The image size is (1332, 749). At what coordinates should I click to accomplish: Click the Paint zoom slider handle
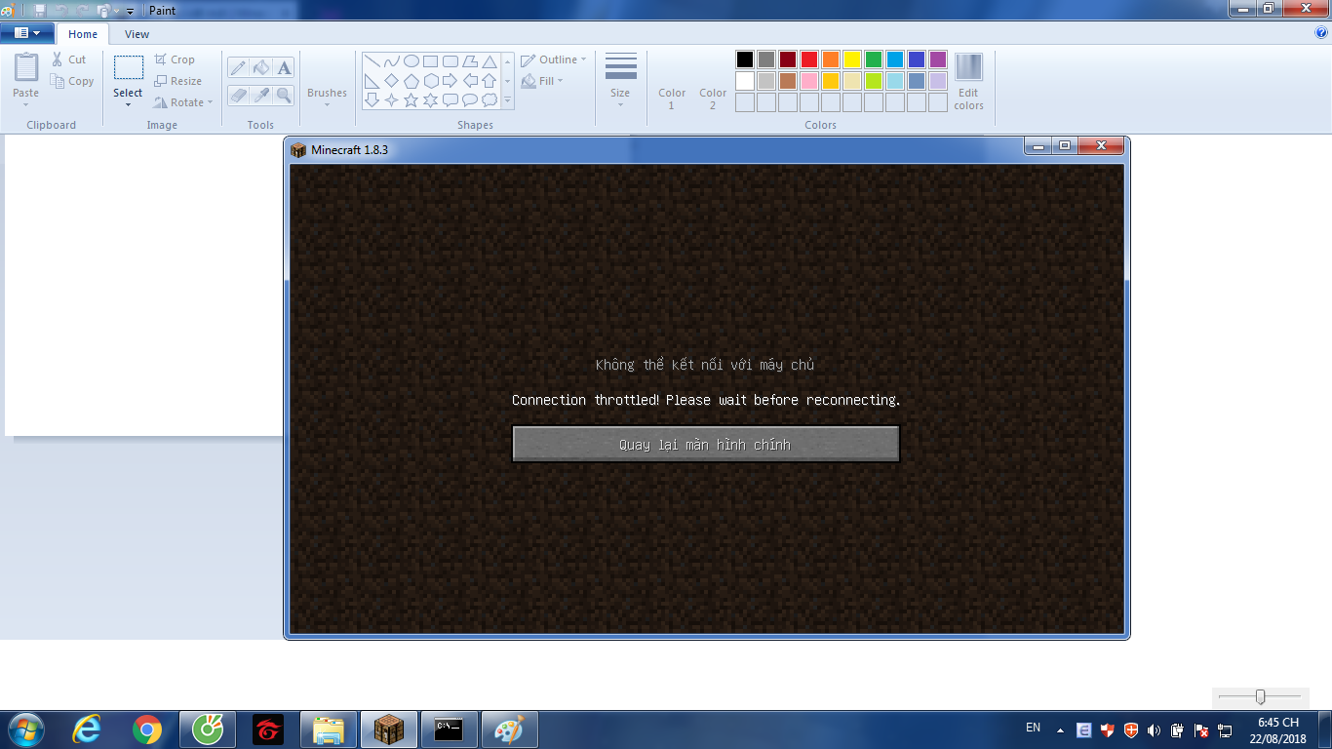(x=1260, y=696)
